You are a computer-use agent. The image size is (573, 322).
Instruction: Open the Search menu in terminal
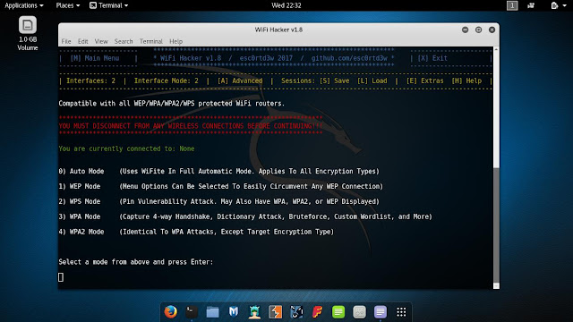[124, 41]
